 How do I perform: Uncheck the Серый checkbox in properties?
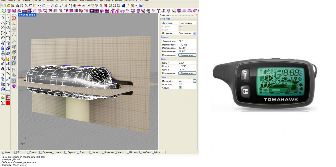tap(180, 88)
